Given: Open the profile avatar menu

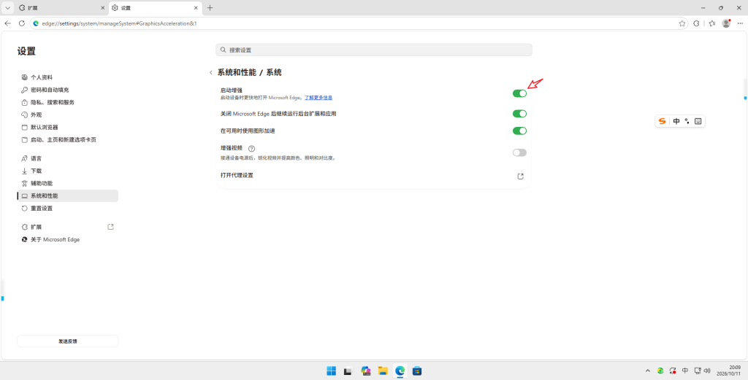Looking at the screenshot, I should tap(726, 23).
